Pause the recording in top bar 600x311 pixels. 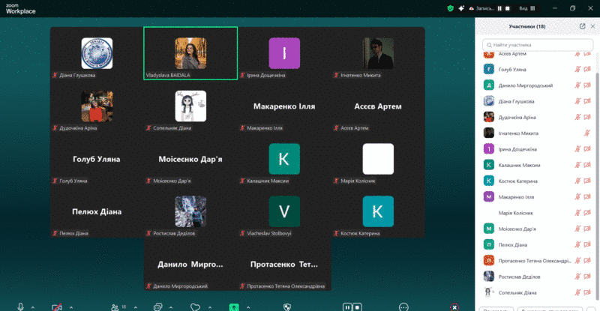click(499, 8)
